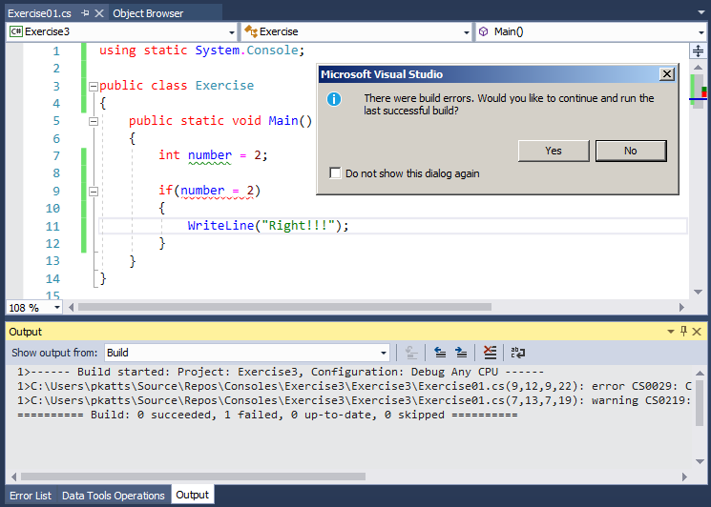Click WriteLine on line 11
Viewport: 711px width, 507px height.
[x=220, y=226]
